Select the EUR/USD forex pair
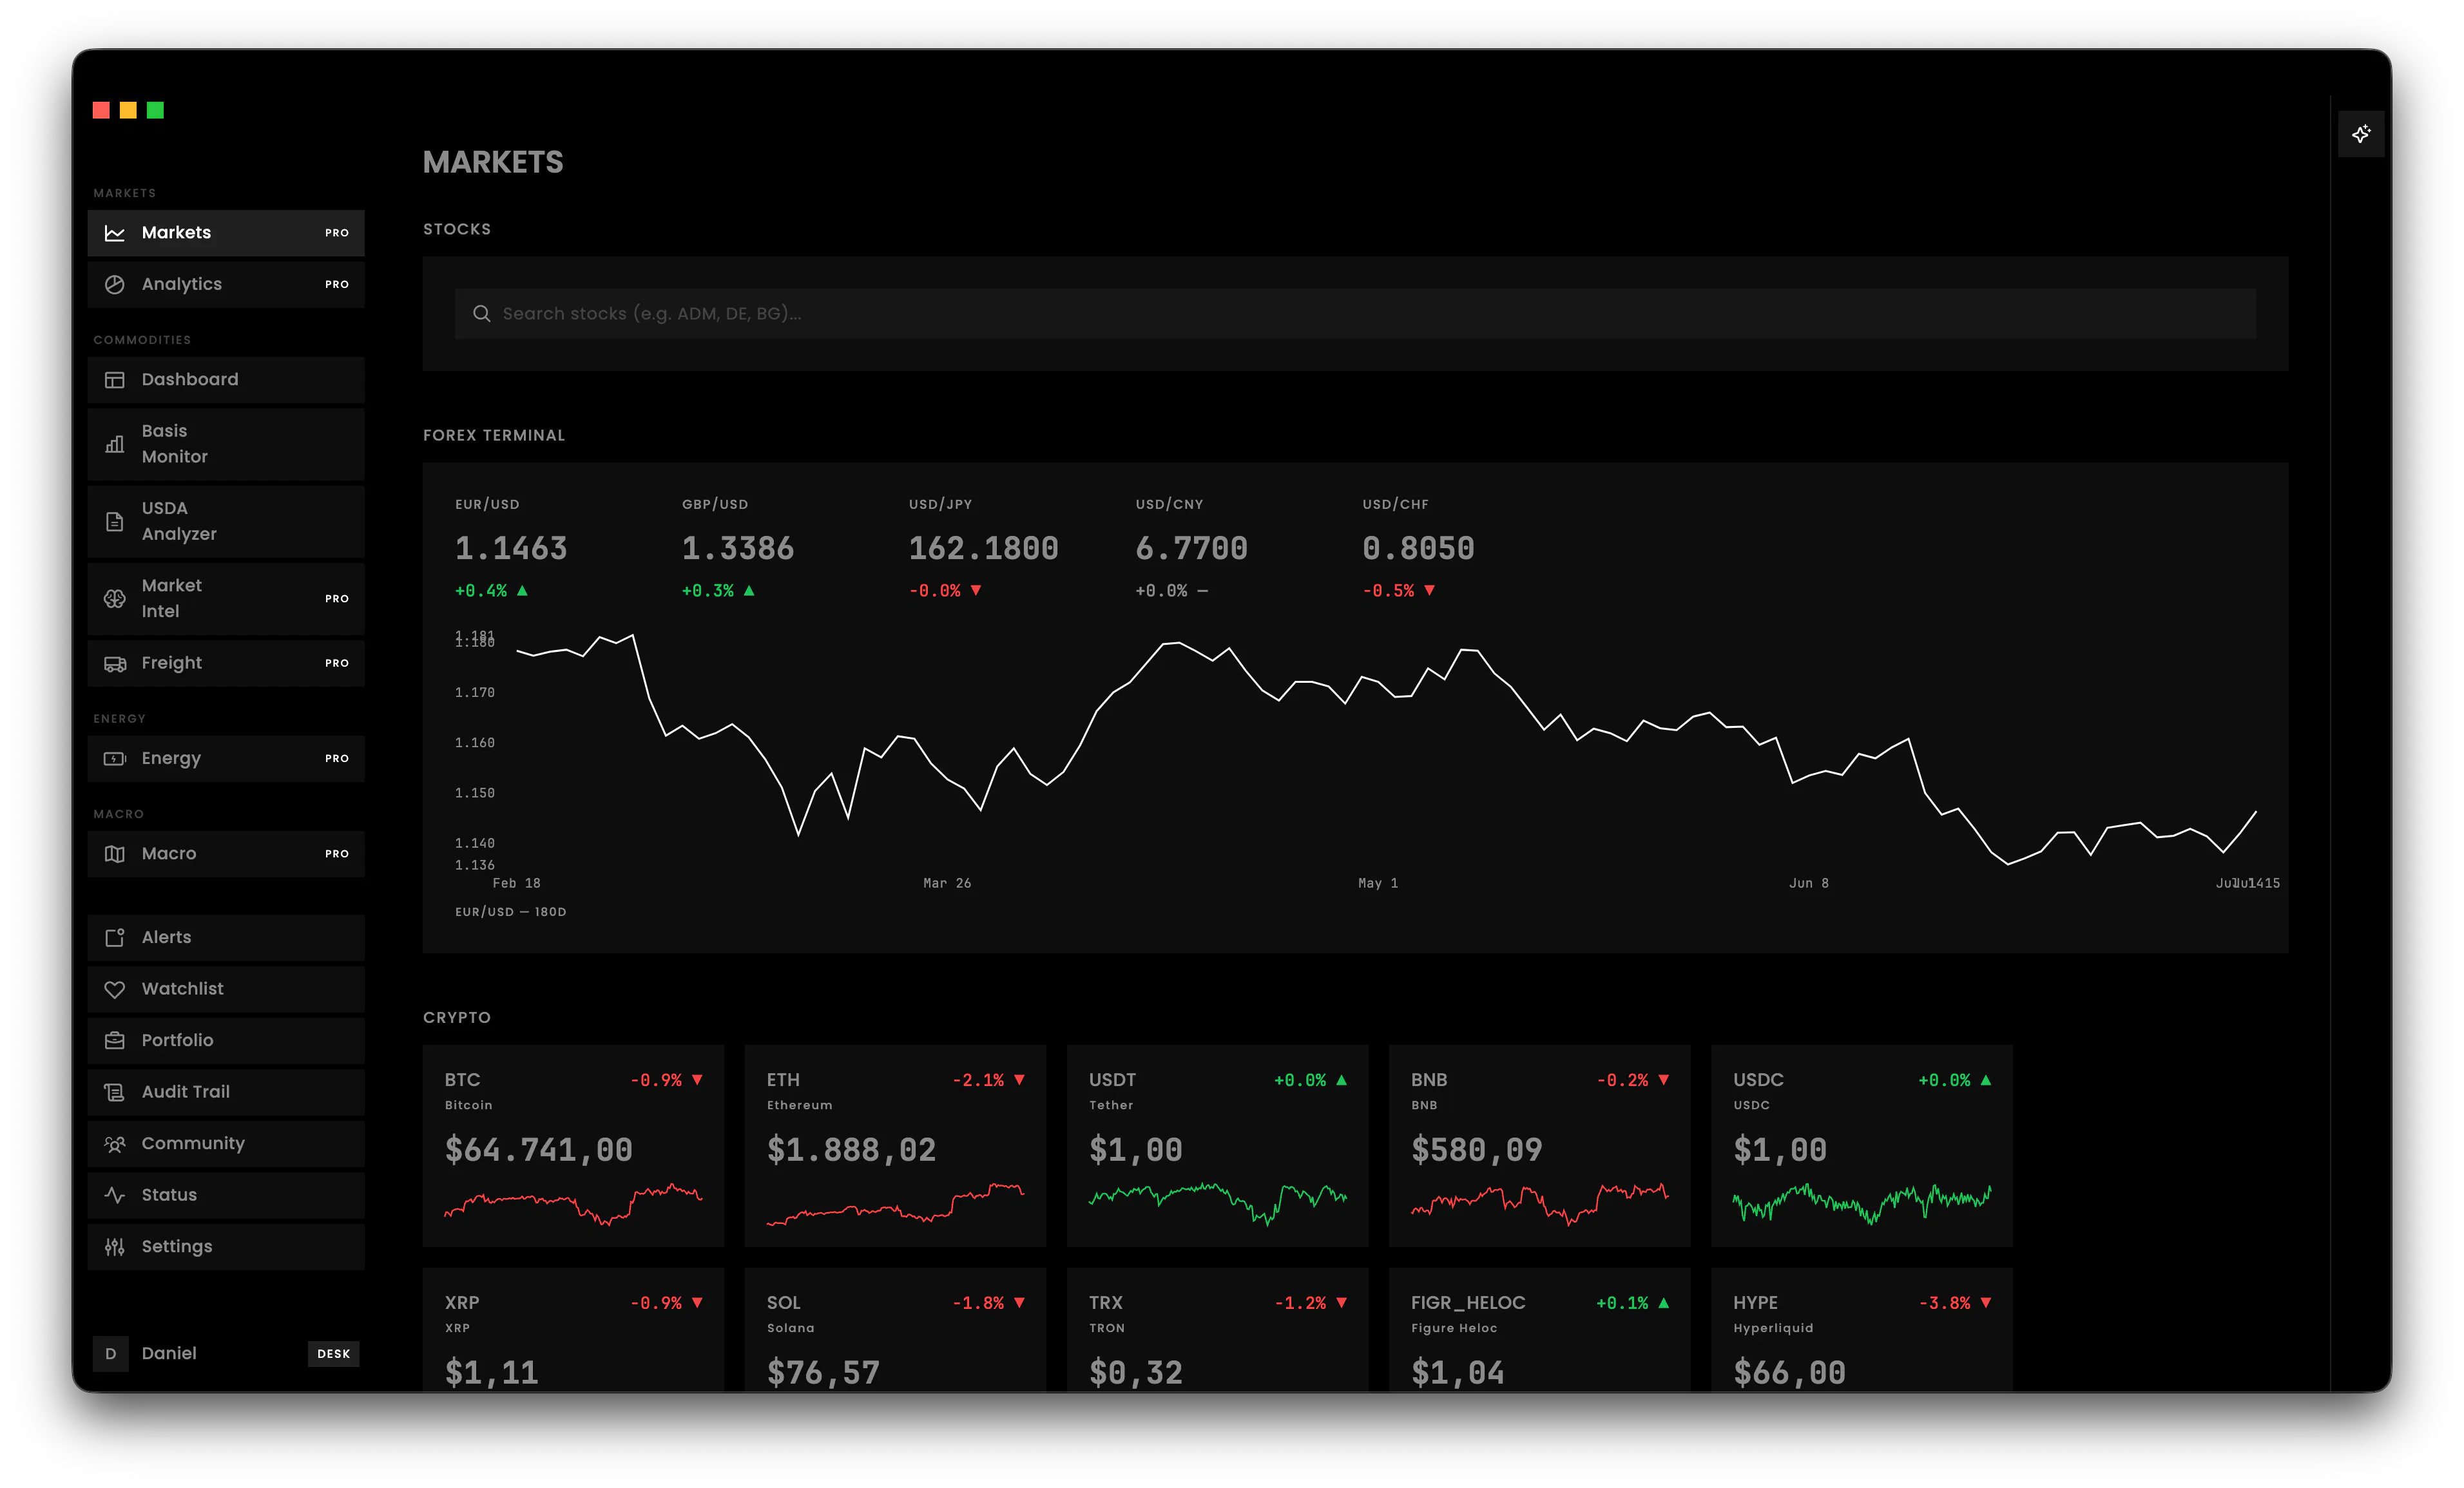Image resolution: width=2464 pixels, height=1488 pixels. pyautogui.click(x=512, y=547)
